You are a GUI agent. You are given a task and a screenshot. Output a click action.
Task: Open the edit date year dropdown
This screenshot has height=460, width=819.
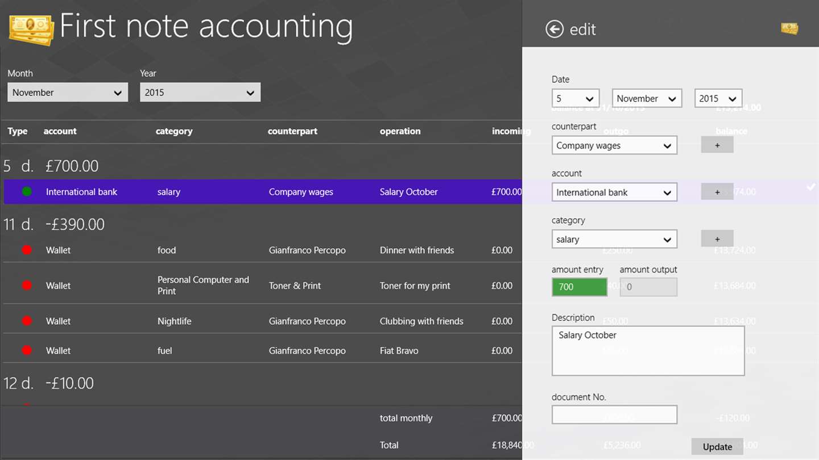[718, 98]
